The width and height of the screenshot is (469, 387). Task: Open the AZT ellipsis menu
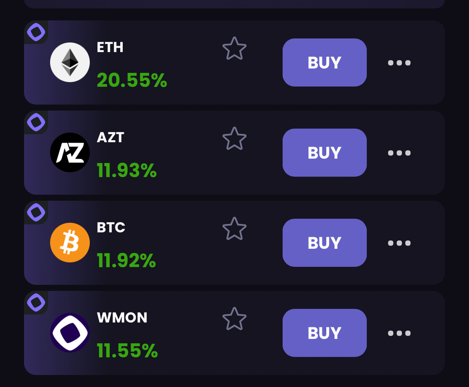tap(399, 153)
